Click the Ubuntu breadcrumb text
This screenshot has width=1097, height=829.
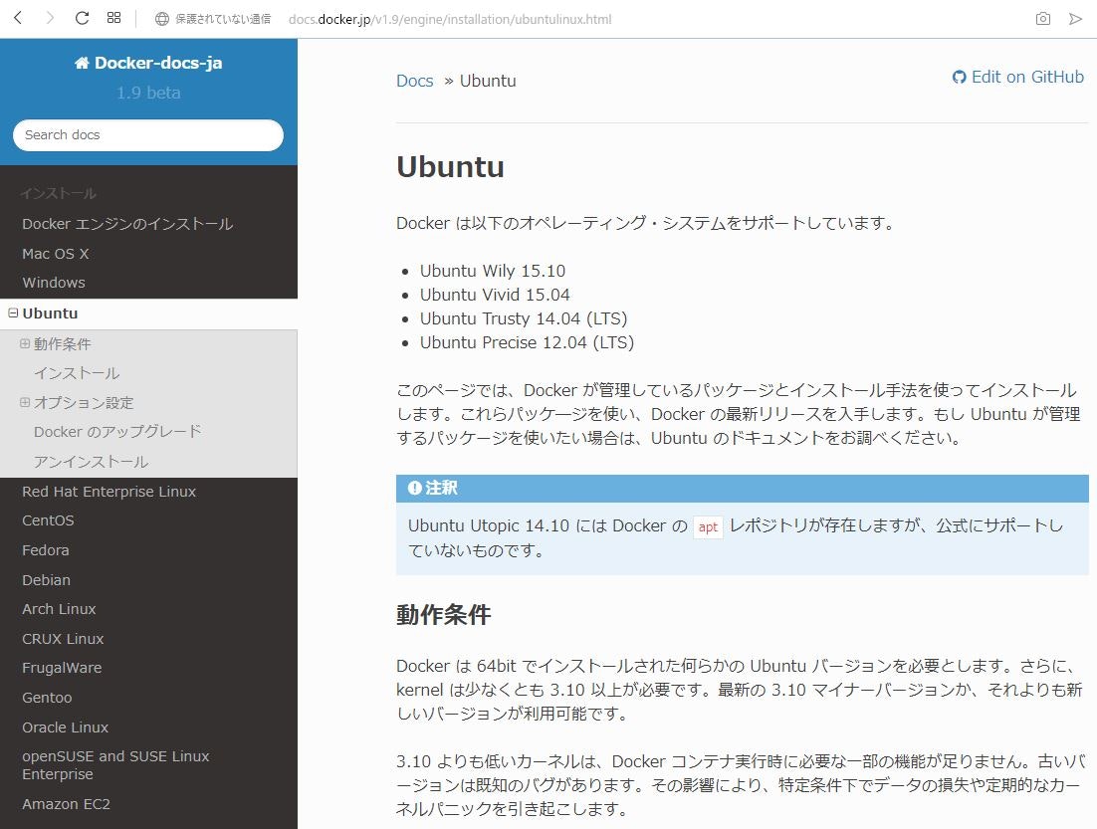(x=488, y=81)
